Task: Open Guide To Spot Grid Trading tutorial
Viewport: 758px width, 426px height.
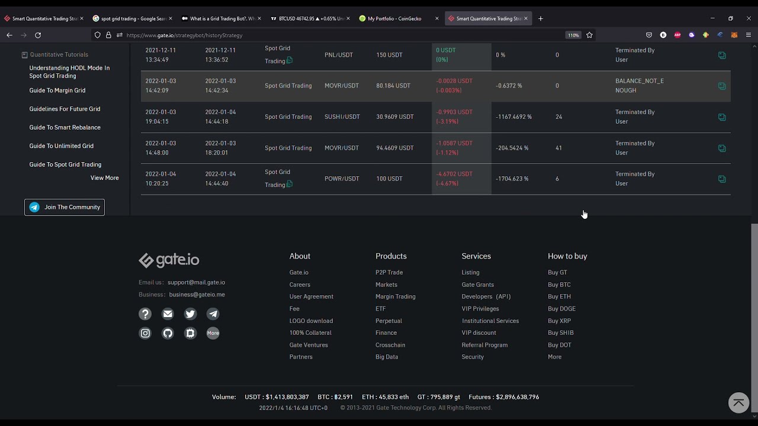Action: click(66, 164)
